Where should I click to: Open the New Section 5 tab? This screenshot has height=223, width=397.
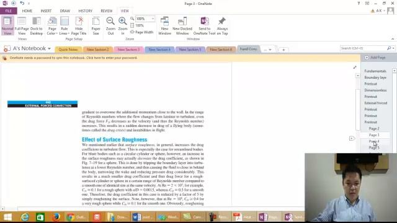coord(190,50)
